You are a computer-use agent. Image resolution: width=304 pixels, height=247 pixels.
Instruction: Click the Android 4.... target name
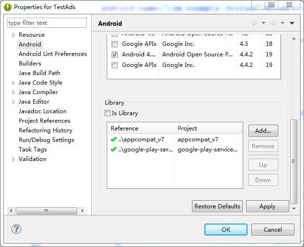pos(139,54)
